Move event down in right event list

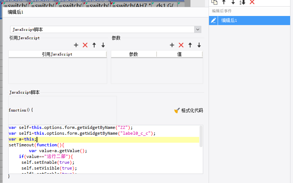233,2
